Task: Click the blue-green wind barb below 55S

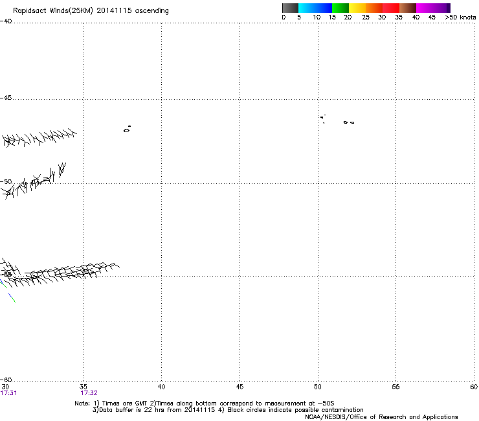Action: pyautogui.click(x=12, y=298)
